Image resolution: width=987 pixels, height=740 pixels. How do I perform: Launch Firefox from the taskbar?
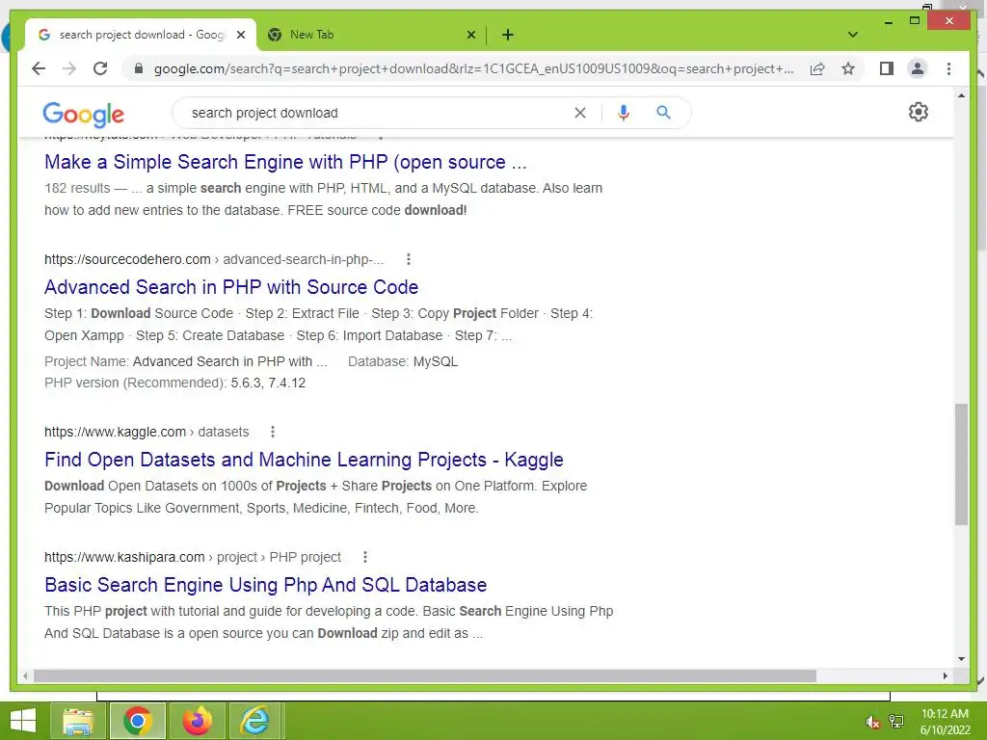pyautogui.click(x=197, y=721)
